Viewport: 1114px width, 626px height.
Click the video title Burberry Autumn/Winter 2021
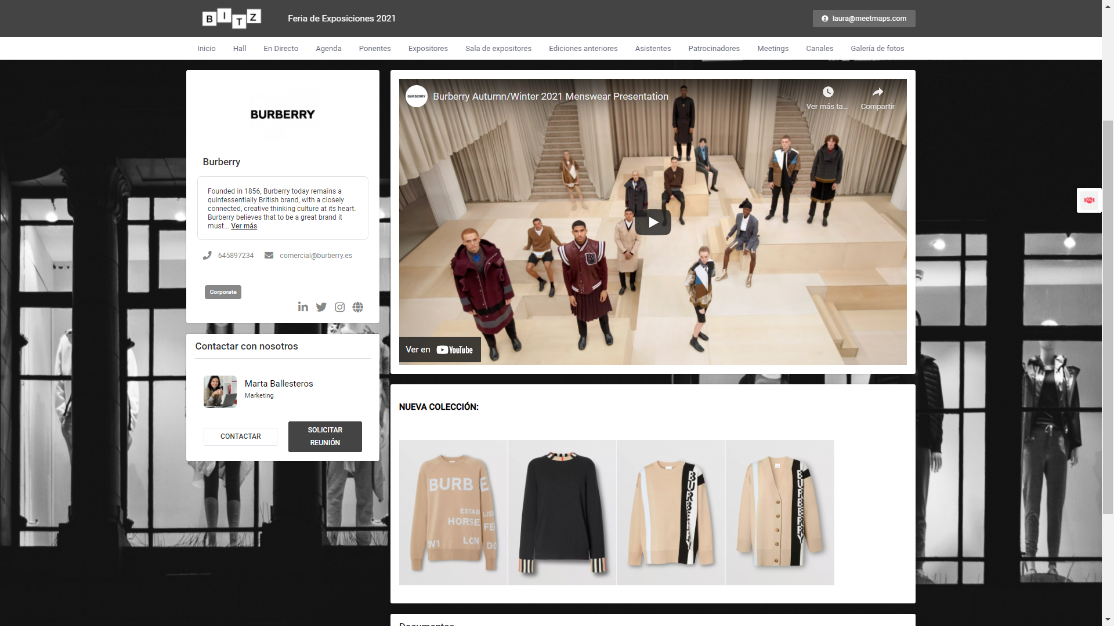click(x=551, y=96)
